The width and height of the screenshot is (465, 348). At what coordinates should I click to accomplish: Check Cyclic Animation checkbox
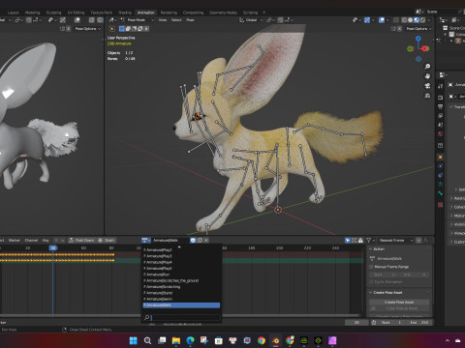[371, 282]
